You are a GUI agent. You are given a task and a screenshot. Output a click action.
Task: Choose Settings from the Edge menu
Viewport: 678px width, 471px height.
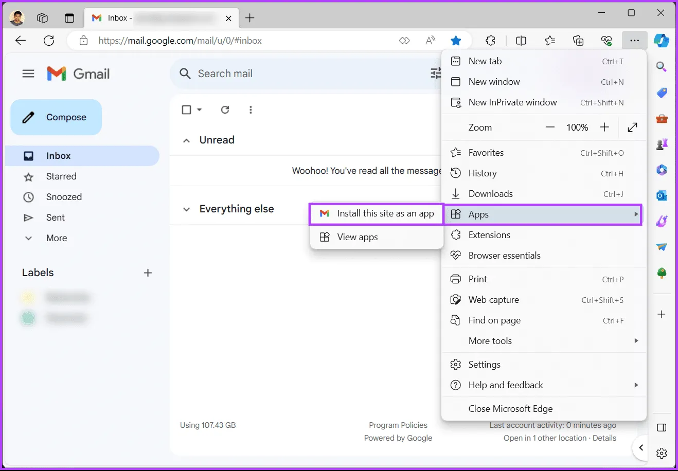tap(484, 365)
